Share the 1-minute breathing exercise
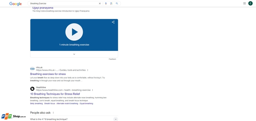The width and height of the screenshot is (256, 121). click(113, 22)
